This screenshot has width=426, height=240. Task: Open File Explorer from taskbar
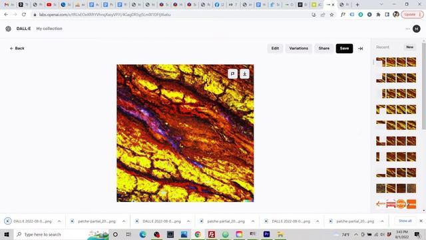[280, 234]
